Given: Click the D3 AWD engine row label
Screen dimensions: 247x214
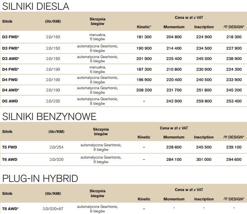Looking at the screenshot, I should click(x=11, y=59).
